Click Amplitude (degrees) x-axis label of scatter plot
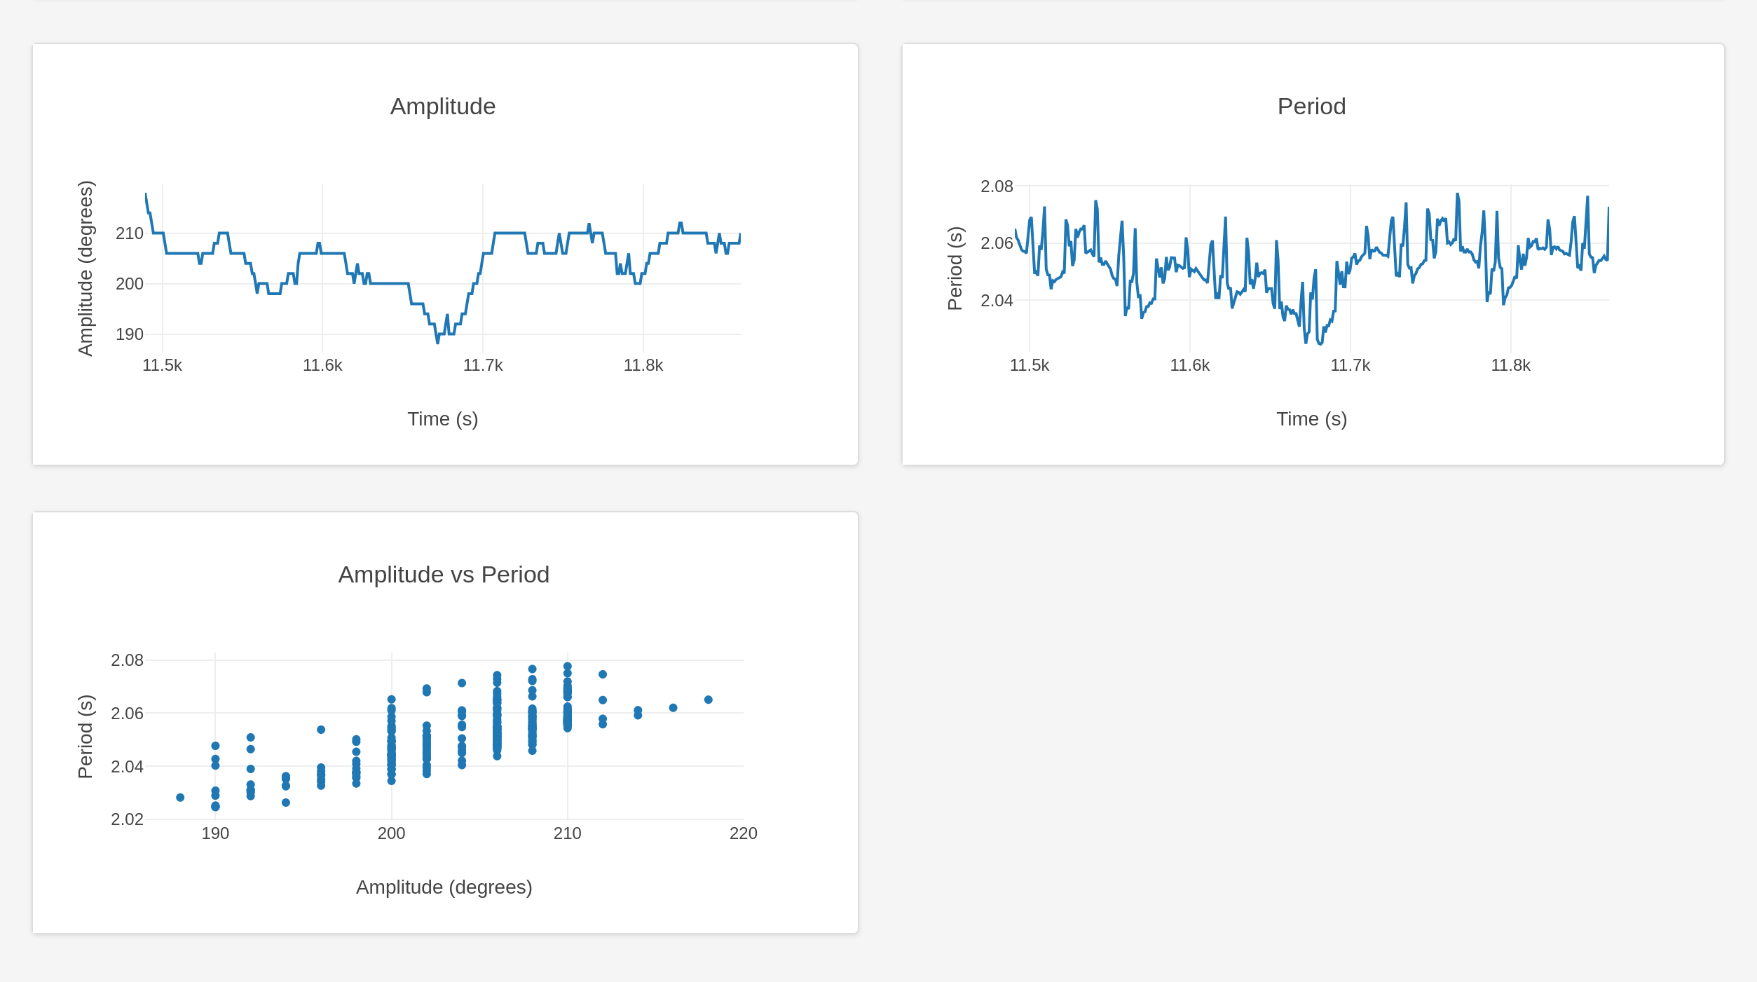Viewport: 1757px width, 982px height. click(x=444, y=887)
